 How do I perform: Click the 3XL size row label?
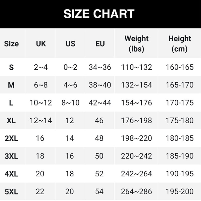11,156
